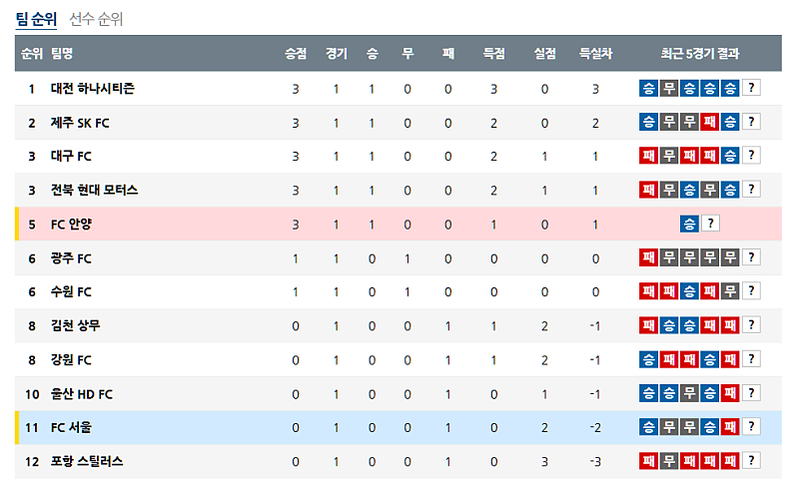
Task: Switch to the 선수 순위 tab
Action: pos(96,19)
